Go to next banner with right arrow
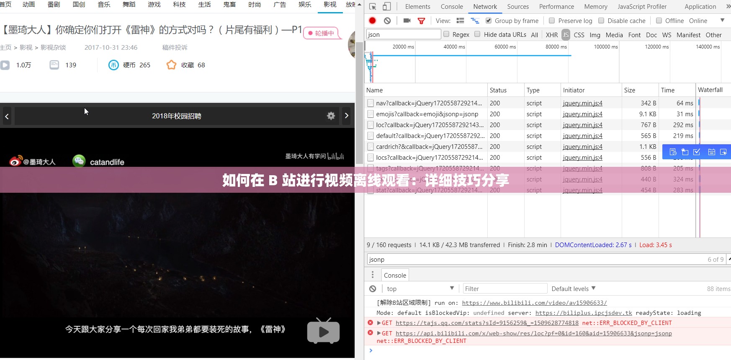Screen dimensions: 731x360 (x=347, y=116)
